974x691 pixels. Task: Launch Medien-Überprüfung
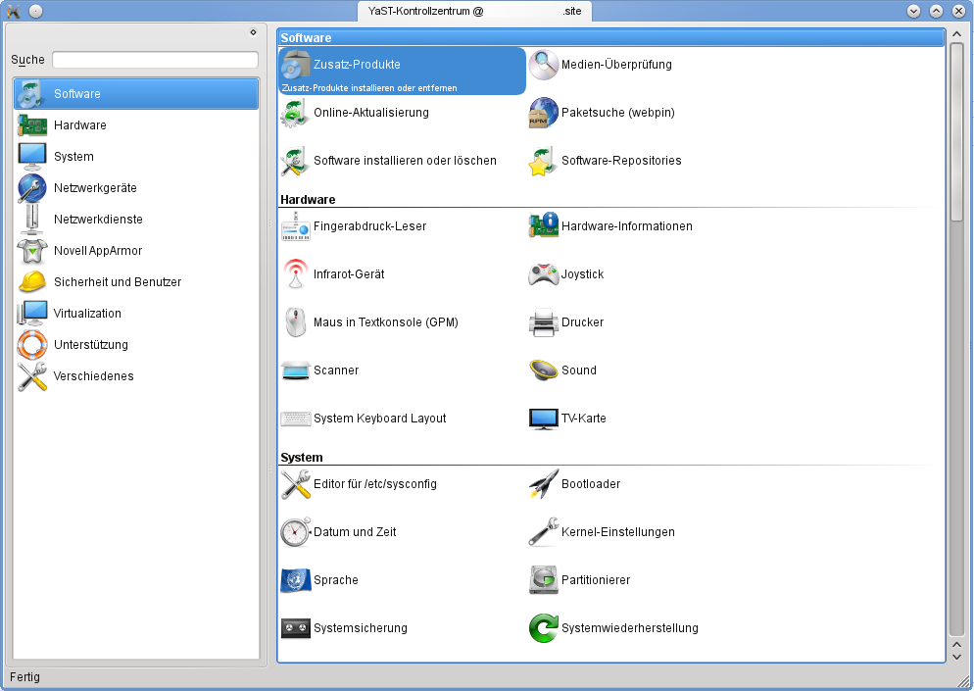(x=600, y=65)
